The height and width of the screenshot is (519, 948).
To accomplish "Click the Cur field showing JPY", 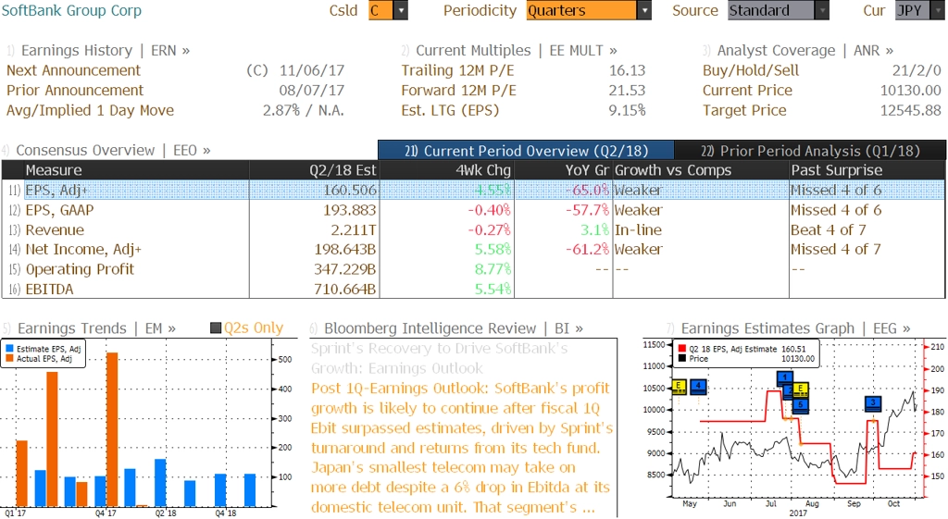I will click(914, 10).
